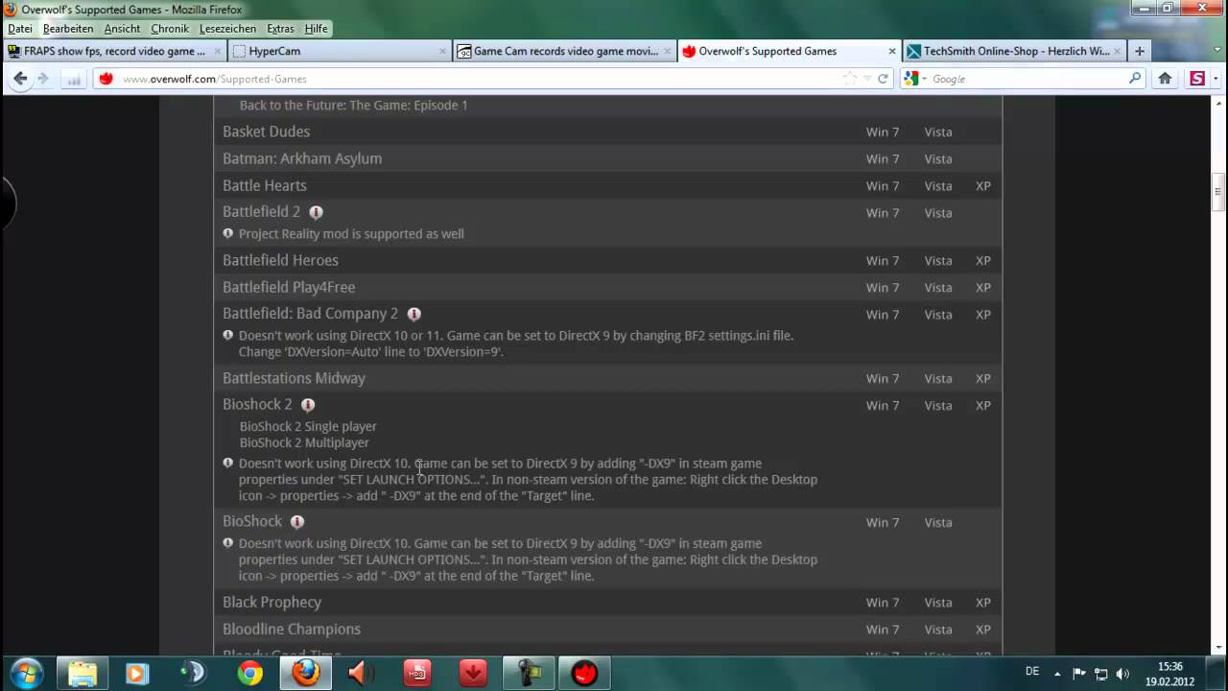Switch to the FRAPS show fps tab
The height and width of the screenshot is (691, 1228).
(x=113, y=51)
